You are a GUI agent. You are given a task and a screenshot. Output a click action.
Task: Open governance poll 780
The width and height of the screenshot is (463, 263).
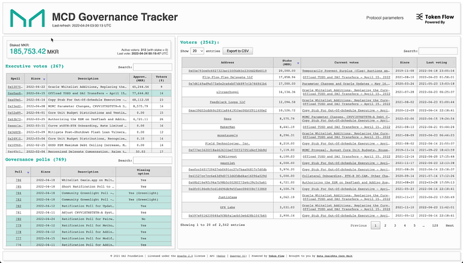[x=19, y=219]
